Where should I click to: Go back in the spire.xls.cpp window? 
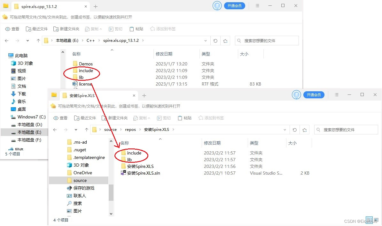(7, 41)
